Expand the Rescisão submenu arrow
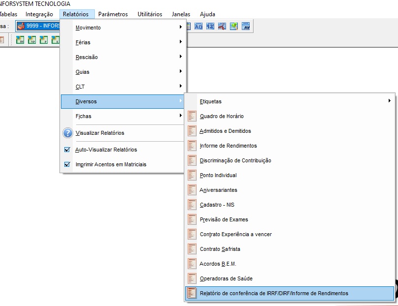Viewport: 398px width, 306px height. click(x=180, y=56)
